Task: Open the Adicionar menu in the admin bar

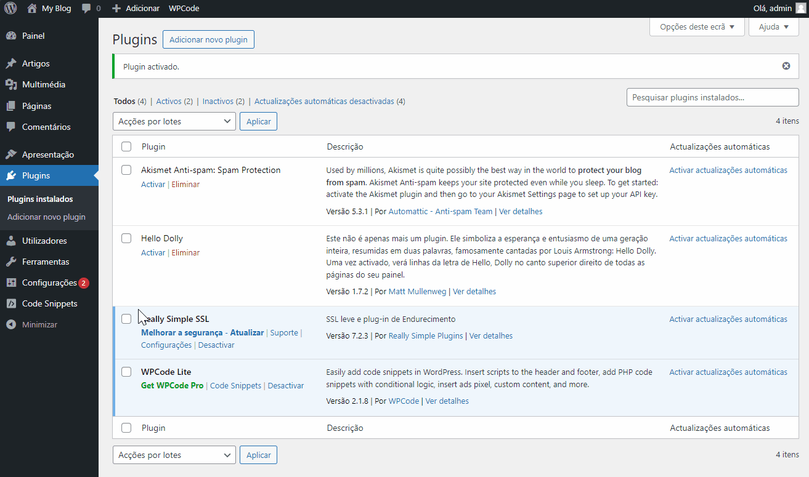Action: [136, 9]
